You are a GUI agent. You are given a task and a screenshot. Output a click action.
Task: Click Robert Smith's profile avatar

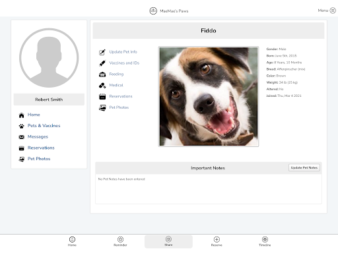pos(49,58)
